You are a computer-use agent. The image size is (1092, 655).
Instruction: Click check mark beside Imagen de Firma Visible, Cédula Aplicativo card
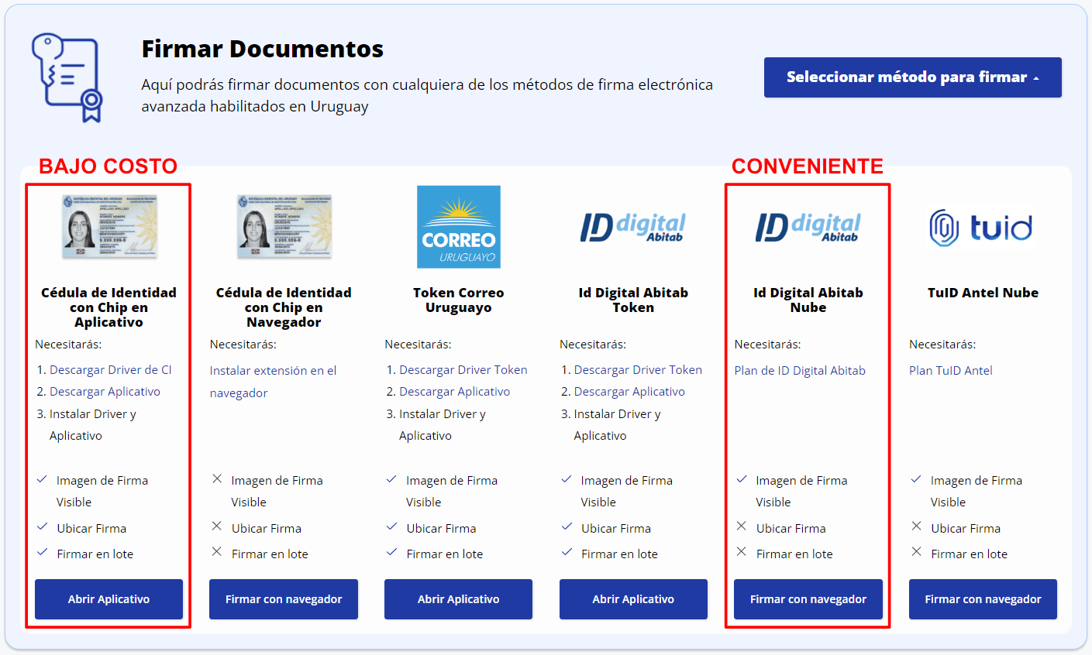point(43,479)
